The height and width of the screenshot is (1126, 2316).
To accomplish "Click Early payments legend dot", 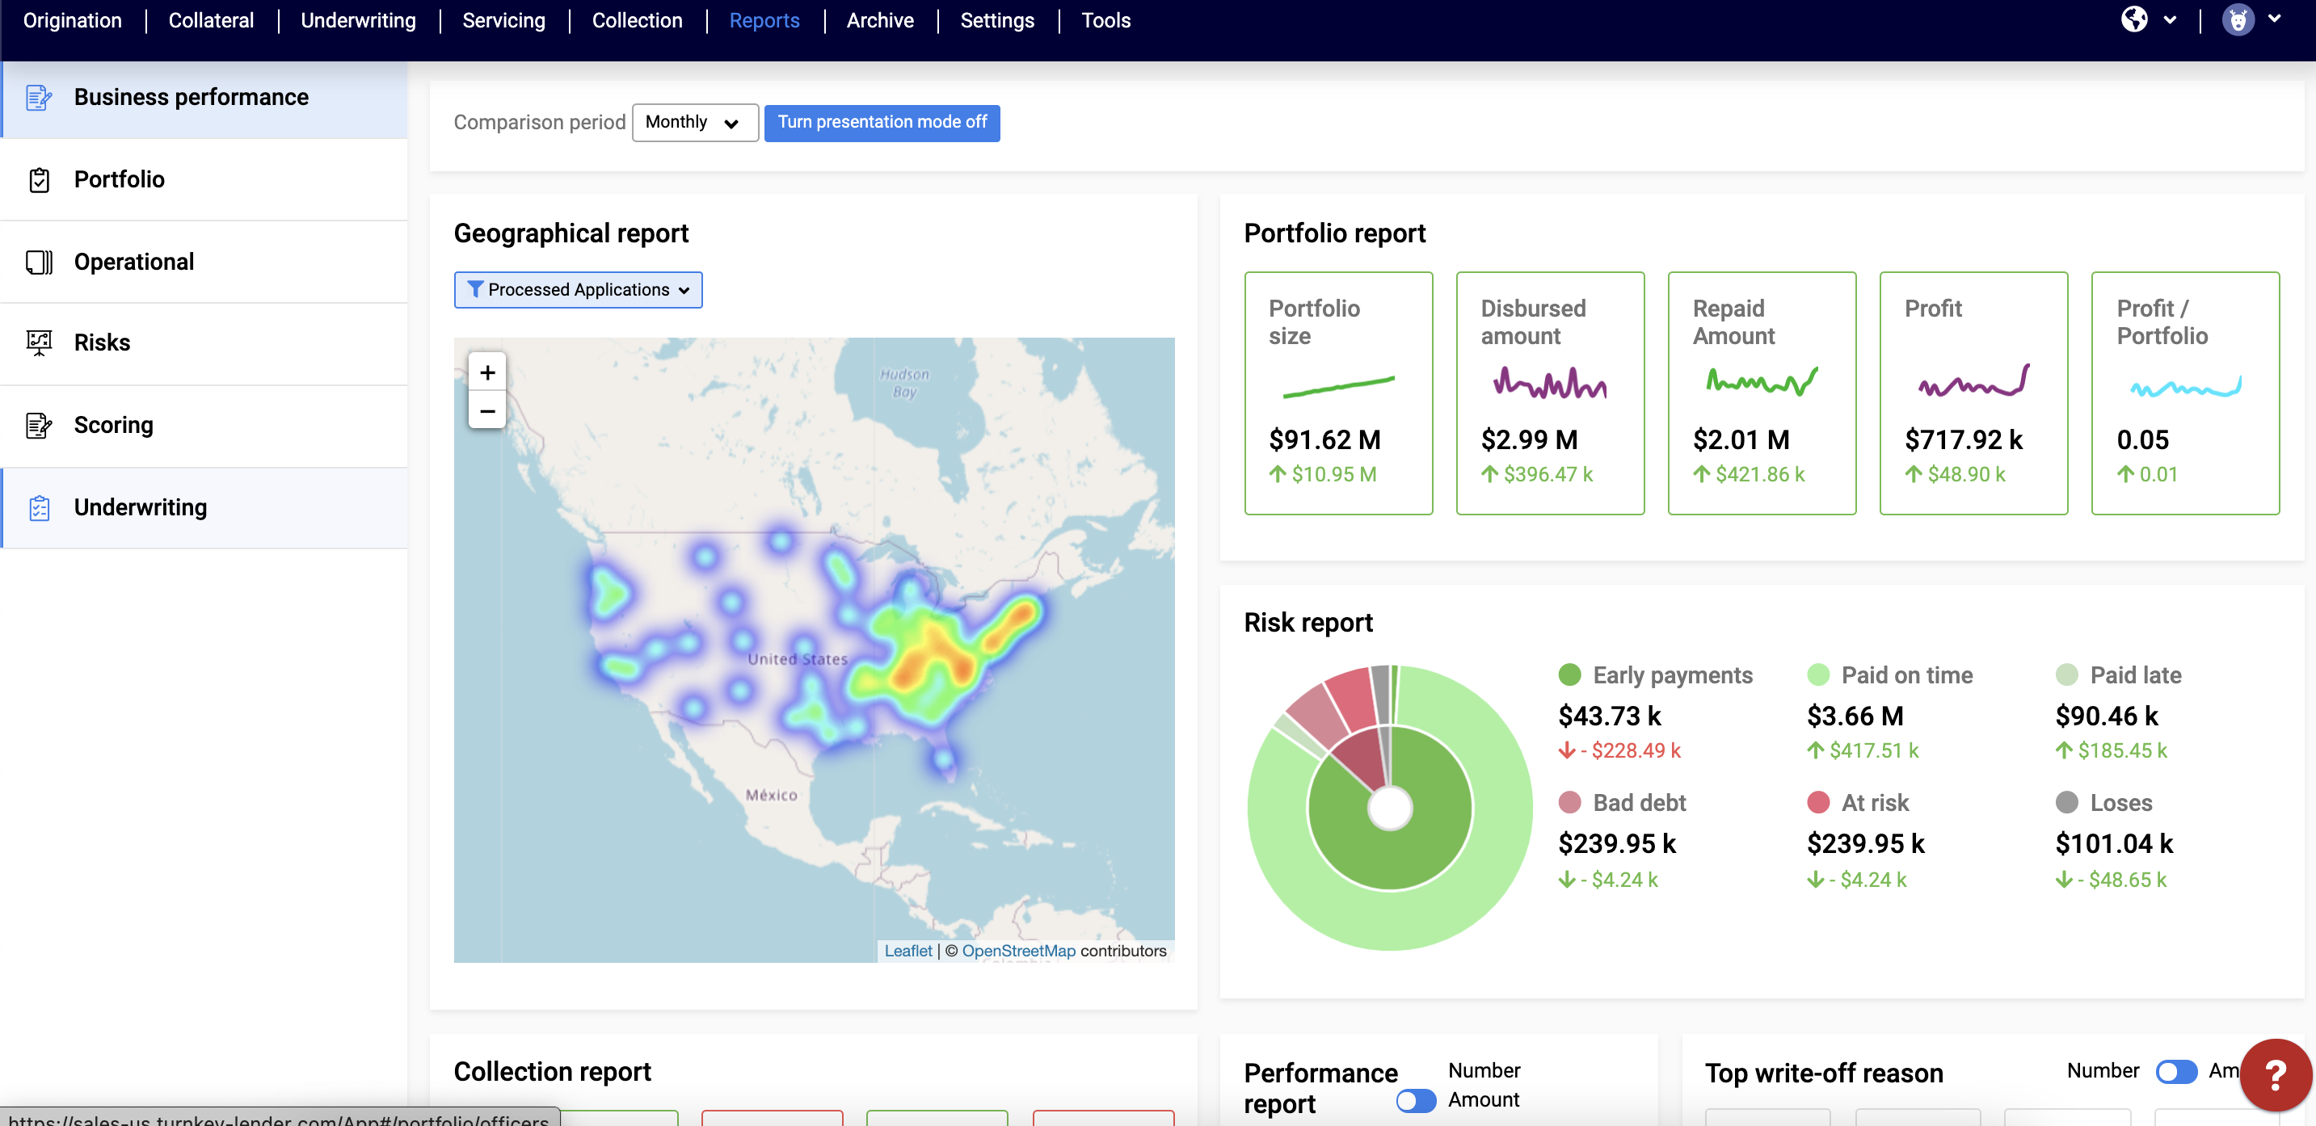I will tap(1570, 675).
